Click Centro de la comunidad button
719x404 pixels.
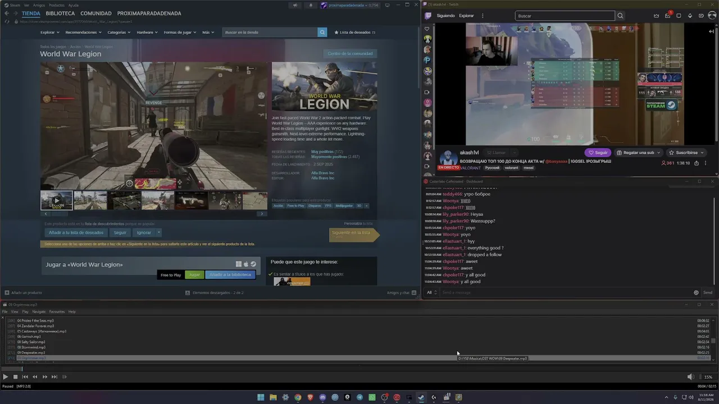tap(350, 53)
